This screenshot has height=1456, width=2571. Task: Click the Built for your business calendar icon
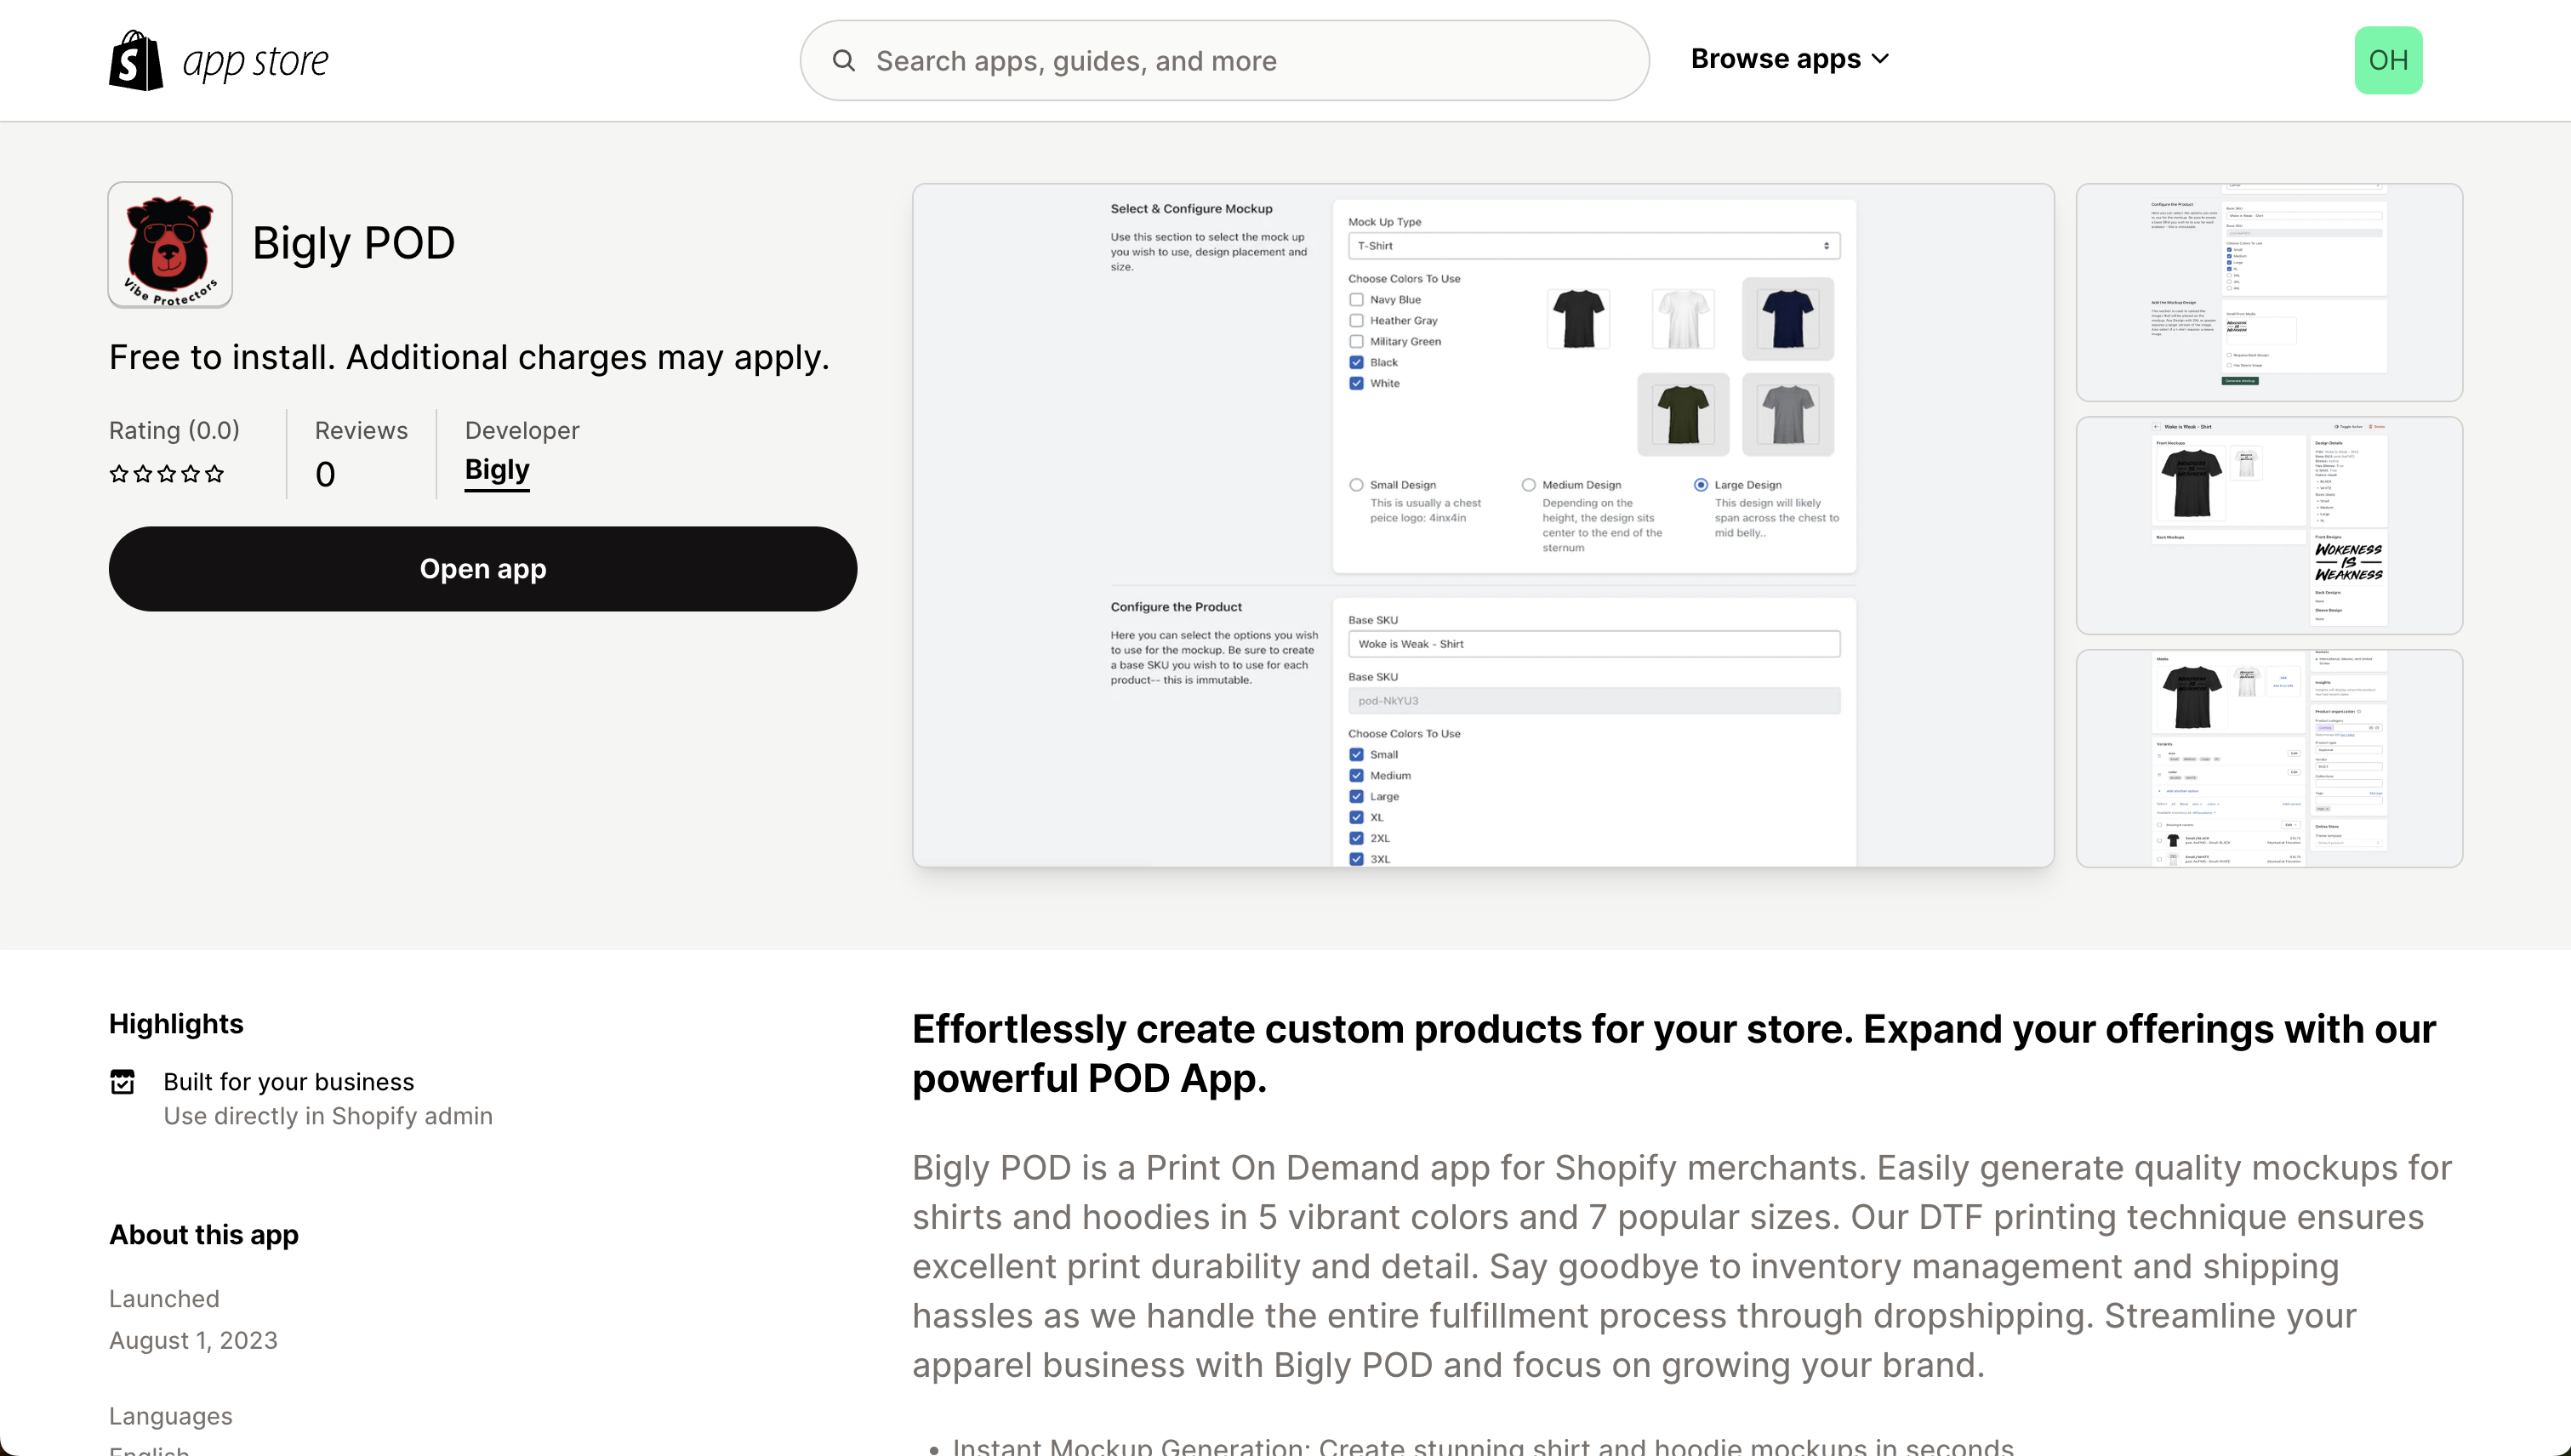click(x=122, y=1082)
